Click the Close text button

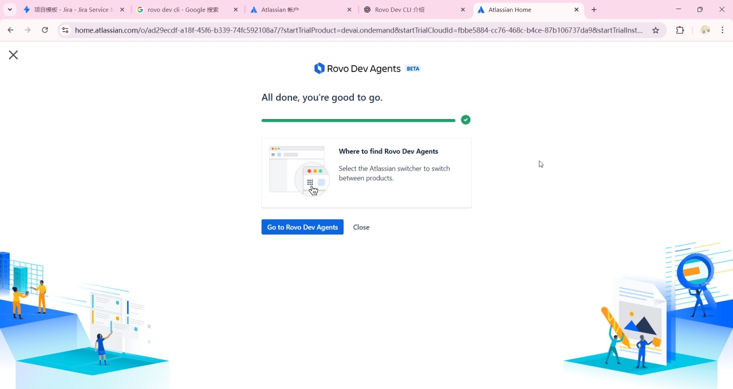pos(361,227)
